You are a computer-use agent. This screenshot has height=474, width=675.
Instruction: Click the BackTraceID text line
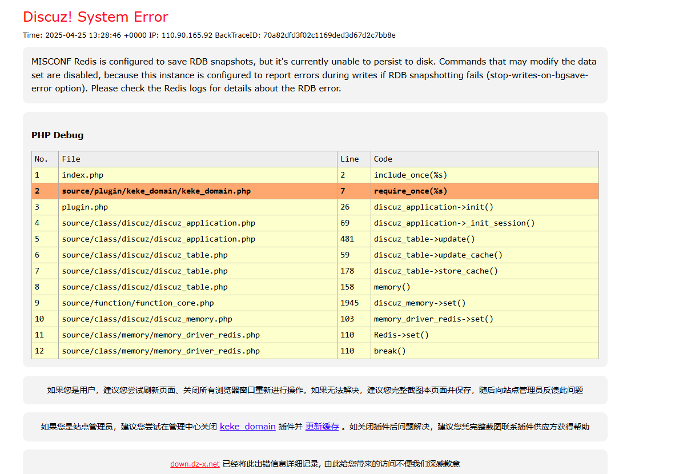[209, 35]
